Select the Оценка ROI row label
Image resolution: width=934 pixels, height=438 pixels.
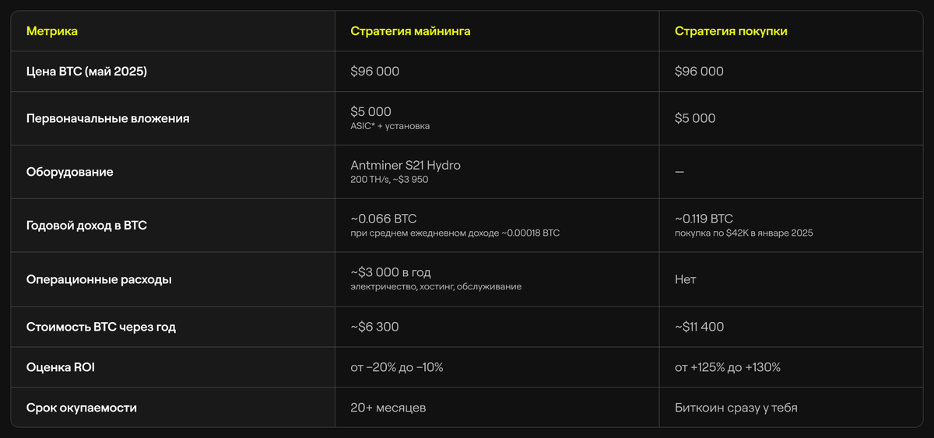60,367
